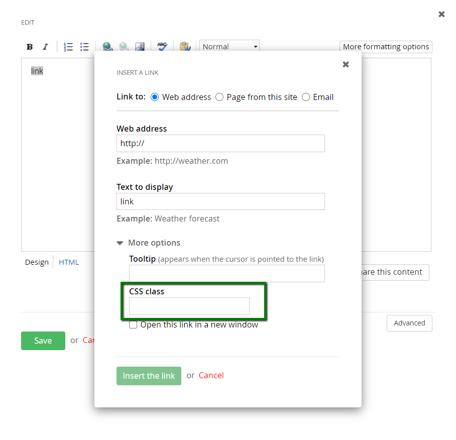Insert a bulleted list

[x=84, y=47]
